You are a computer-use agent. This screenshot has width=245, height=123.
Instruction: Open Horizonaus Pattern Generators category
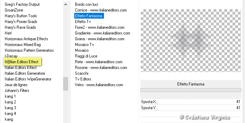29,50
